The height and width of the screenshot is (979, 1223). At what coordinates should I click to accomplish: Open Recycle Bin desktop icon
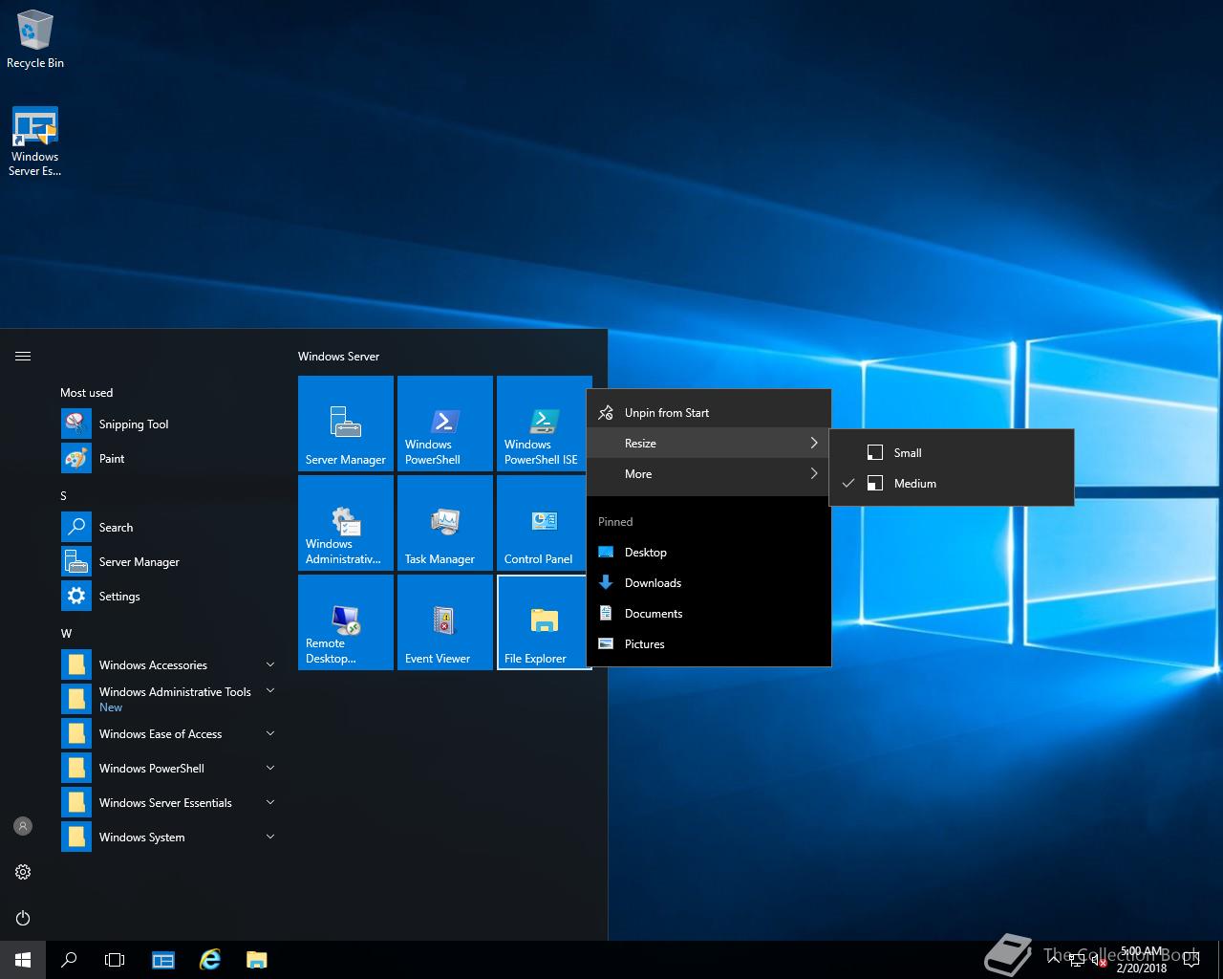(x=35, y=40)
